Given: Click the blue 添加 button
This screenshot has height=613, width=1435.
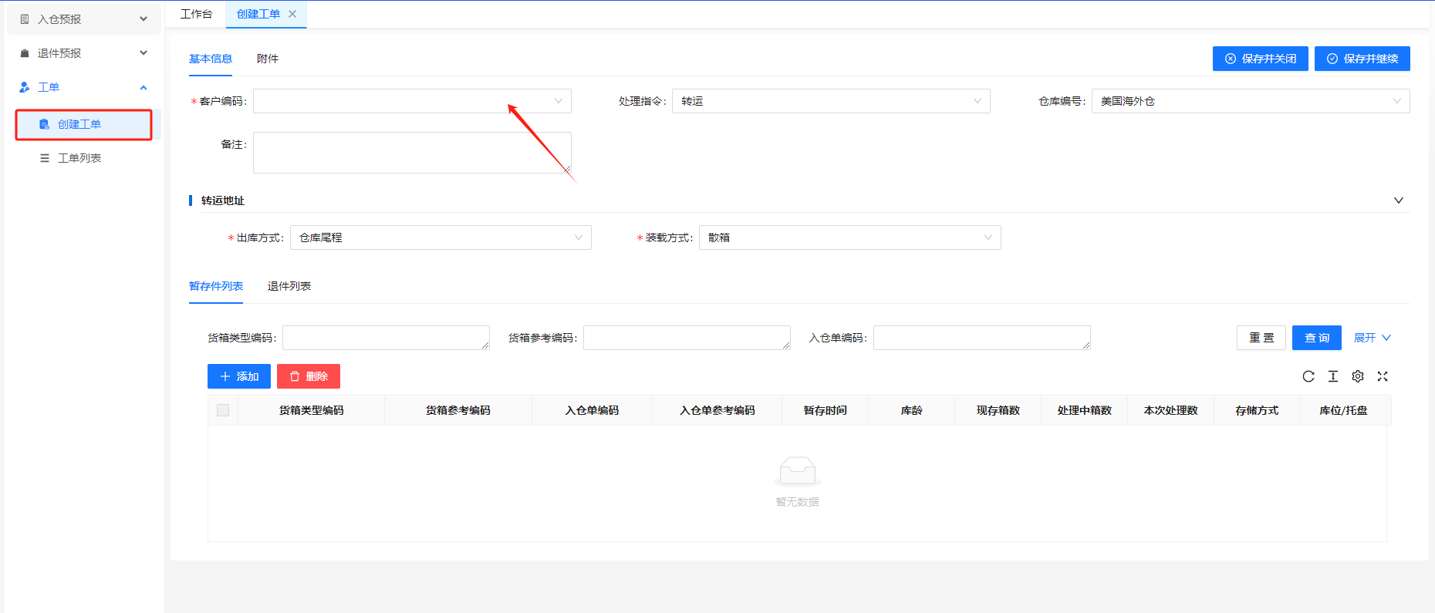Looking at the screenshot, I should (x=239, y=376).
